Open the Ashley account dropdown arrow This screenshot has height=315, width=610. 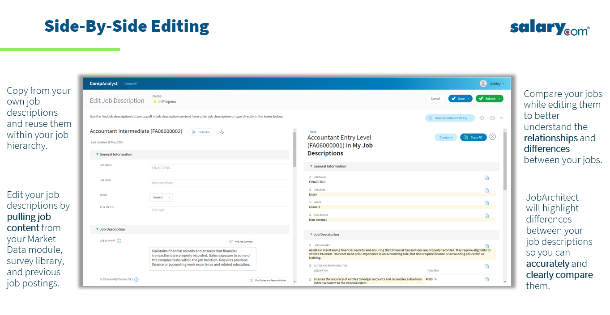[x=503, y=84]
